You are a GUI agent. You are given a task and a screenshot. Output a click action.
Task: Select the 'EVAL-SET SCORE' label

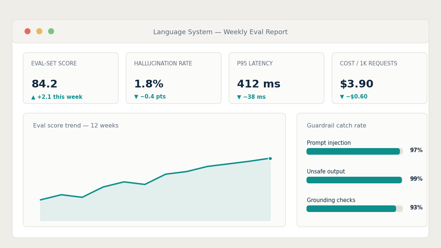tap(54, 64)
